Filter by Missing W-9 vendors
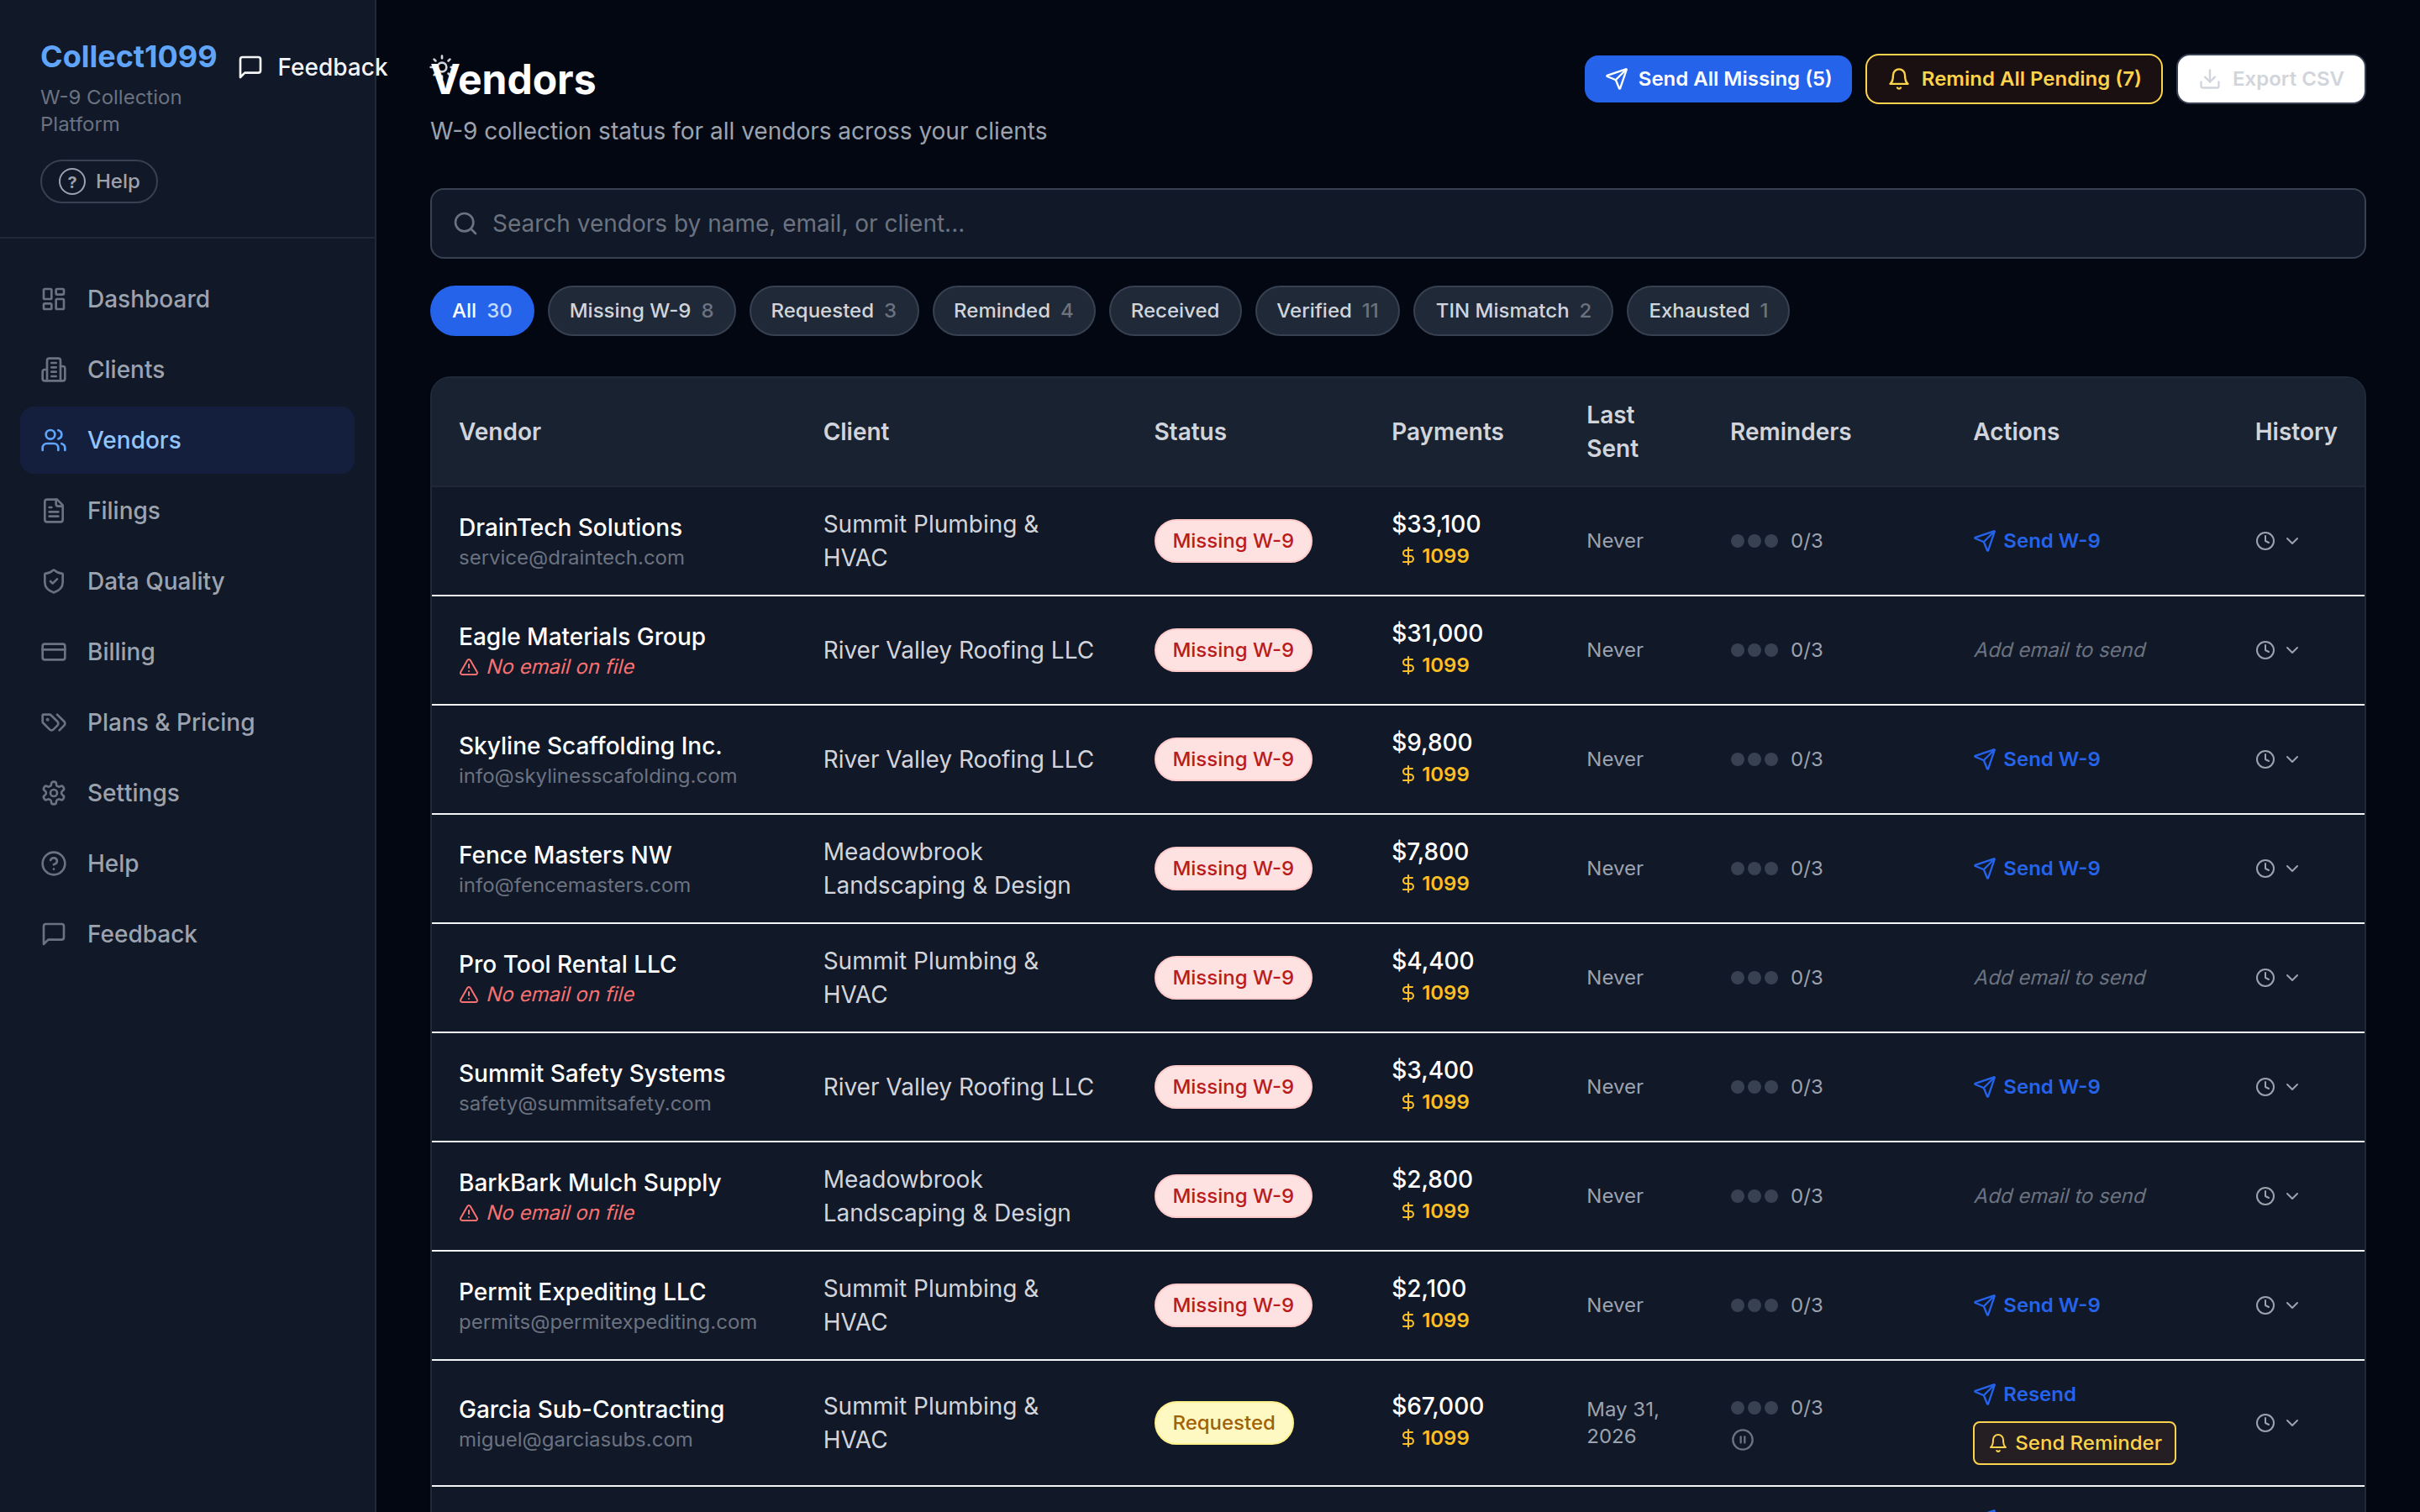The height and width of the screenshot is (1512, 2420). coord(641,311)
